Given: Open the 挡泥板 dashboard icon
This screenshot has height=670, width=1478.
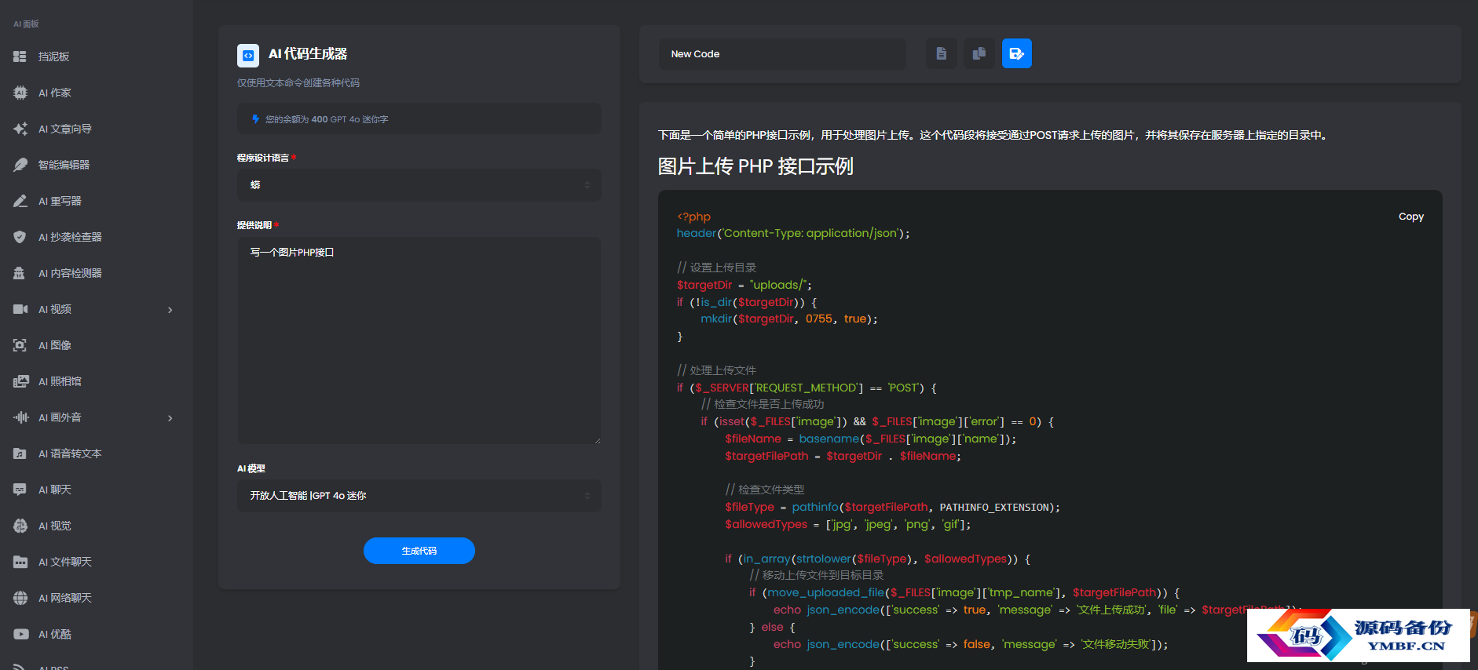Looking at the screenshot, I should click(x=20, y=56).
